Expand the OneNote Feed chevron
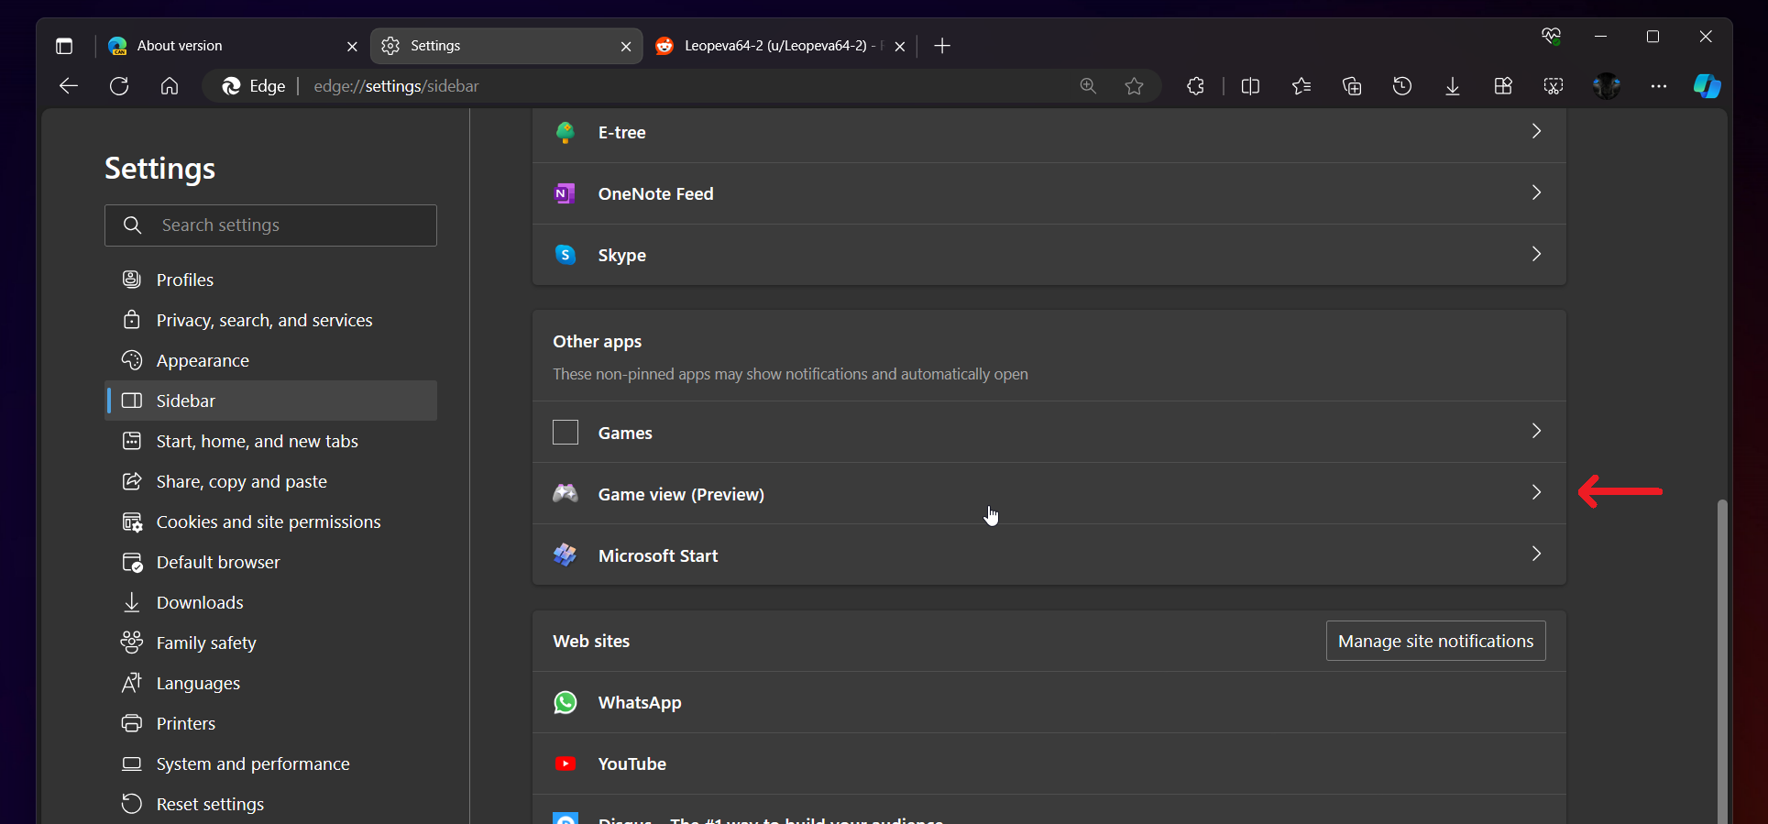Screen dimensions: 1768x824 point(1536,192)
